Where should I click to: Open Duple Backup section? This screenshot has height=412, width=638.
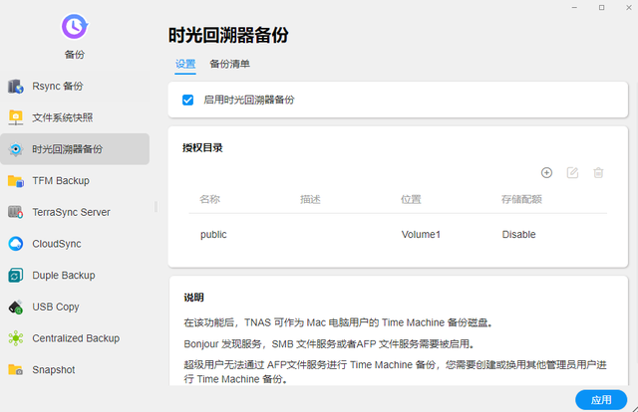(x=75, y=275)
